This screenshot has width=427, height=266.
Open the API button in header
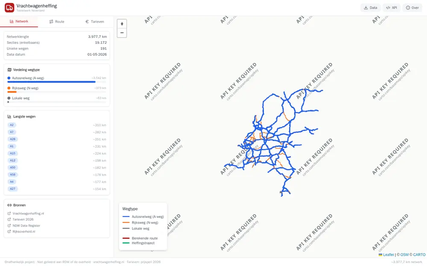point(392,8)
